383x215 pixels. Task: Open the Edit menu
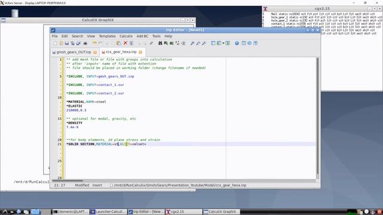(x=65, y=36)
